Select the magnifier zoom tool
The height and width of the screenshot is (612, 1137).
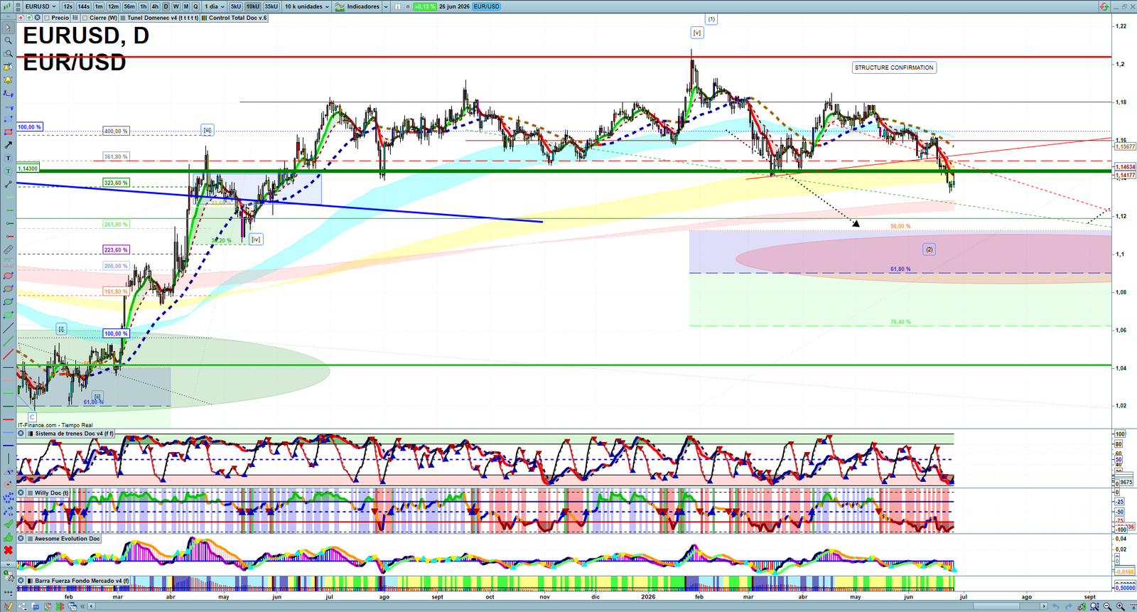[9, 41]
